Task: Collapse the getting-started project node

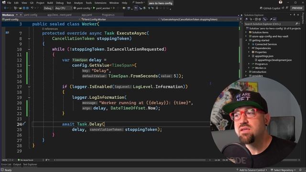Action: click(x=246, y=40)
